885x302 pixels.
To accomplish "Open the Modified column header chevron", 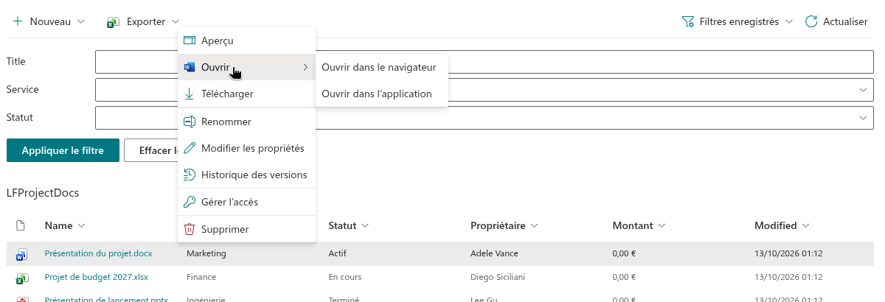I will (805, 225).
